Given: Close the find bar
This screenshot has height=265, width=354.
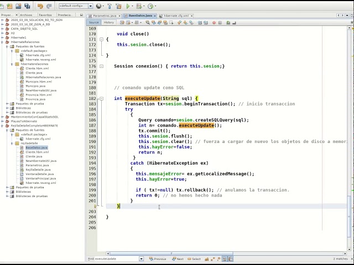Looking at the screenshot, I should [352, 259].
